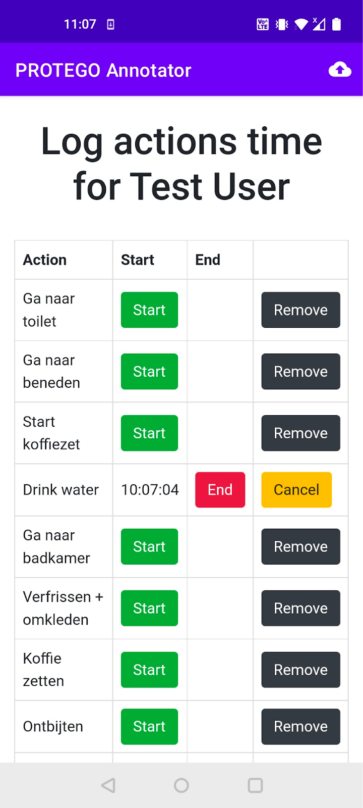Tap the battery icon in status bar
The height and width of the screenshot is (808, 363).
337,24
